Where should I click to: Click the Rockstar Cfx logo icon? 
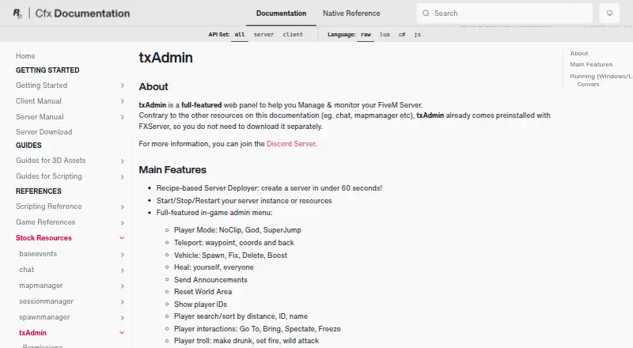point(17,13)
